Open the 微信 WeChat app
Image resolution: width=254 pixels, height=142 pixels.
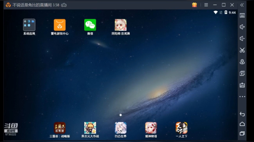click(x=90, y=25)
